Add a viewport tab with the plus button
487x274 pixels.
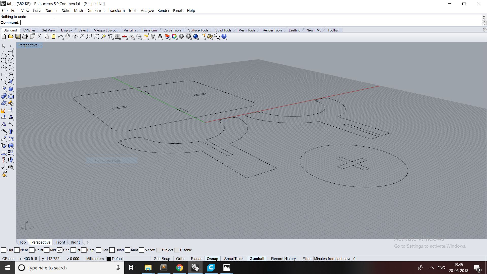click(88, 242)
